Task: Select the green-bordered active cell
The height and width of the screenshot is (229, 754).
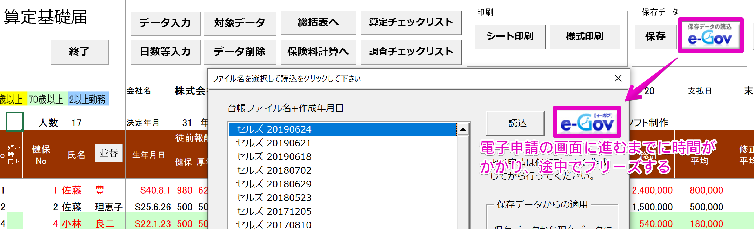Action: click(x=15, y=121)
